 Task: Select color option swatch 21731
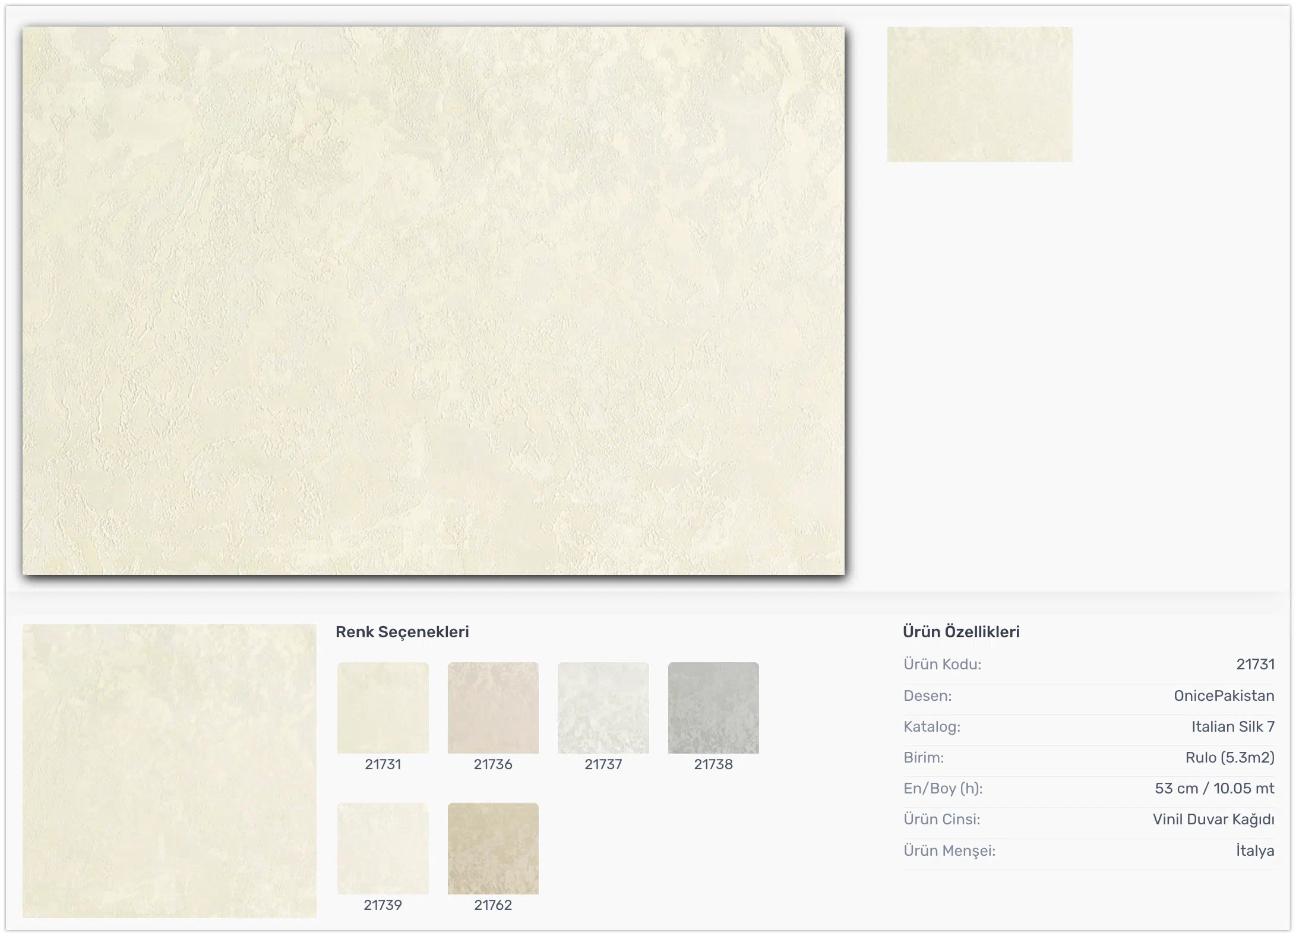pyautogui.click(x=383, y=707)
